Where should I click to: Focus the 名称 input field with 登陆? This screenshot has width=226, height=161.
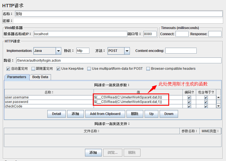coord(119,14)
